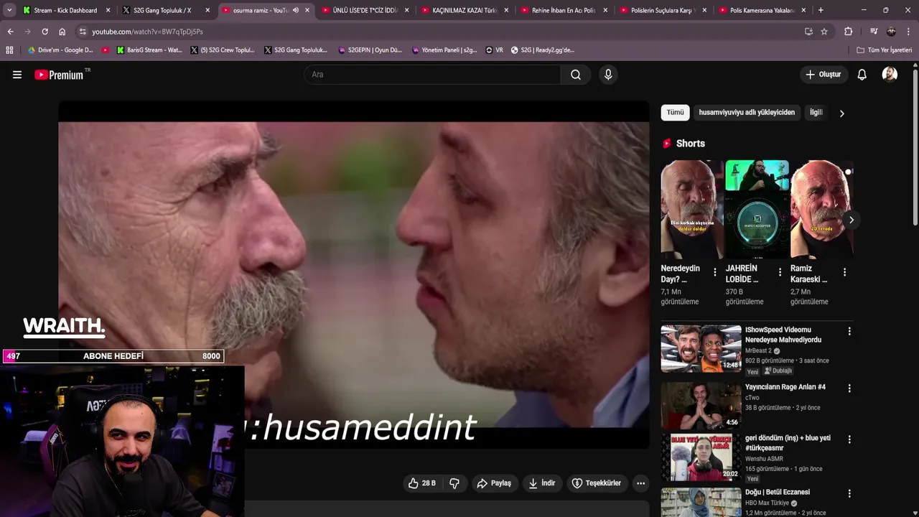The height and width of the screenshot is (517, 919).
Task: Open a new browser tab
Action: (821, 10)
